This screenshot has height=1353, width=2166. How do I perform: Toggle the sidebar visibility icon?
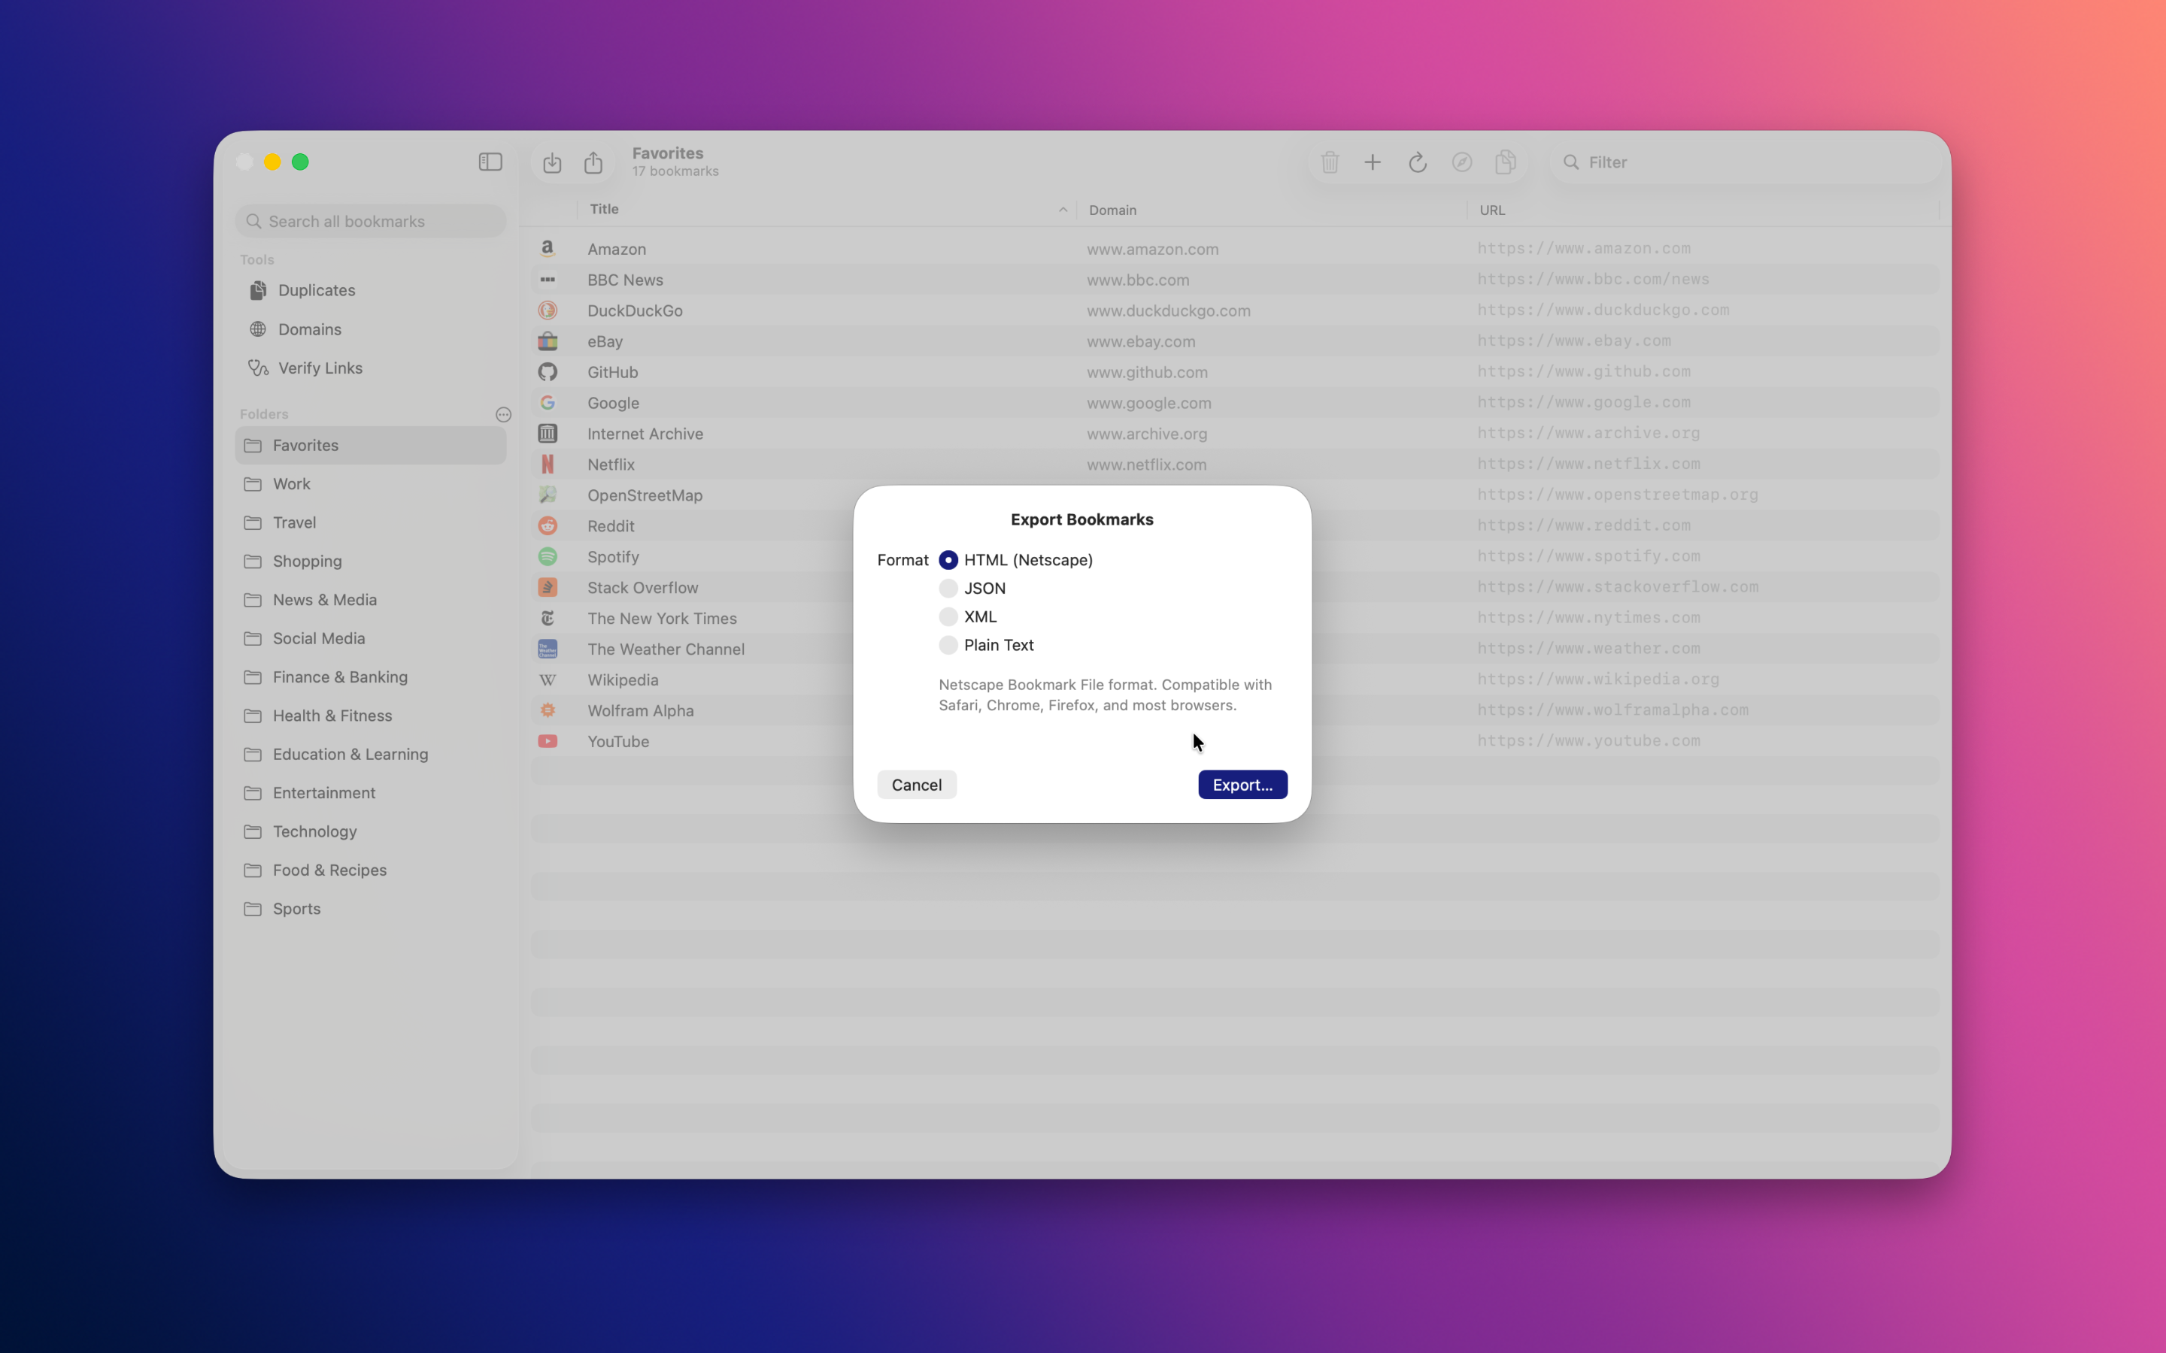coord(490,162)
